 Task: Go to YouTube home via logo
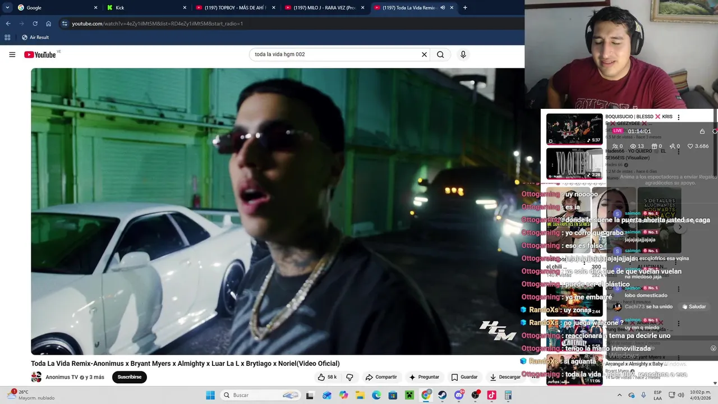click(x=40, y=54)
